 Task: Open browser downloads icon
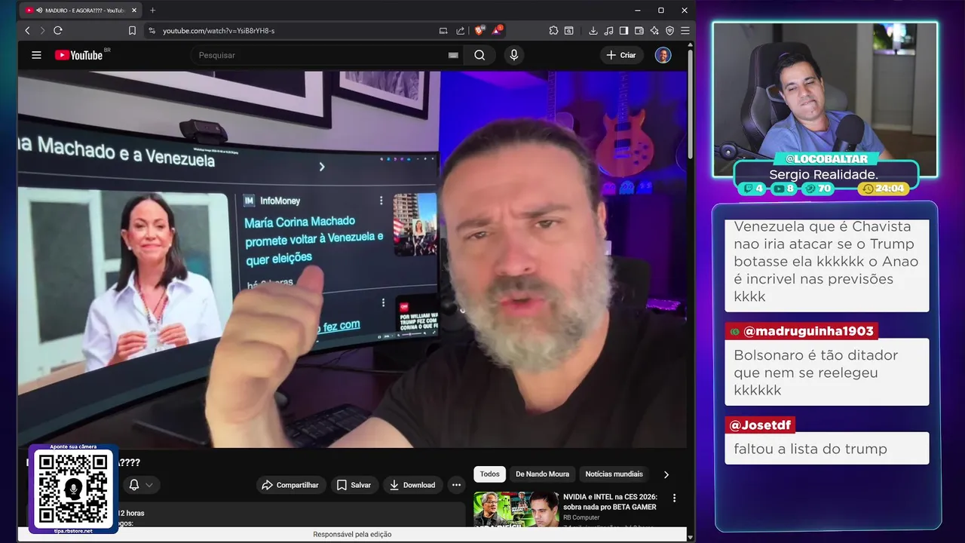pos(593,30)
